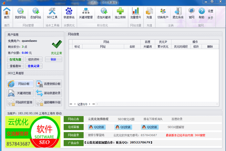This screenshot has width=226, height=151.
Task: Open 关于 in the toolbar
Action: coord(211,18)
